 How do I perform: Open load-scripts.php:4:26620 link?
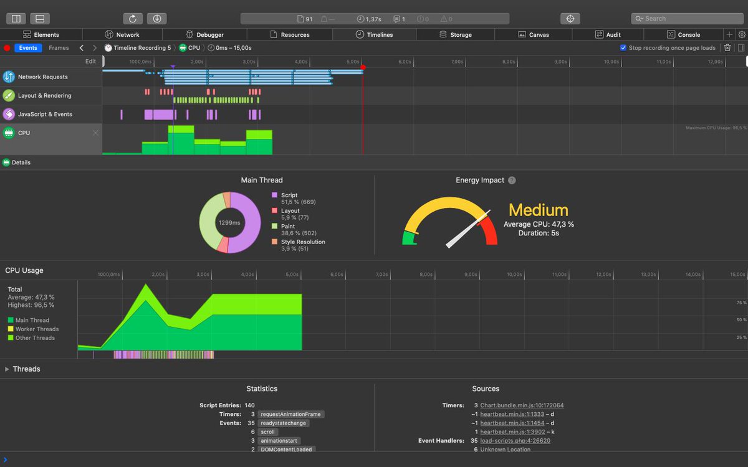(515, 441)
